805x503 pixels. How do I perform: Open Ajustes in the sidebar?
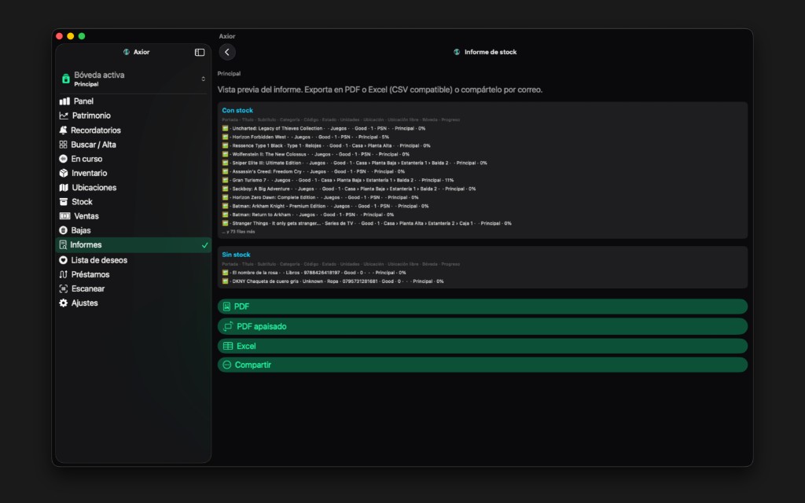pos(134,303)
